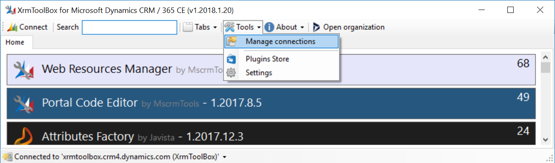Image resolution: width=555 pixels, height=163 pixels.
Task: Click the Portal Code Editor plugin icon
Action: coord(23,103)
